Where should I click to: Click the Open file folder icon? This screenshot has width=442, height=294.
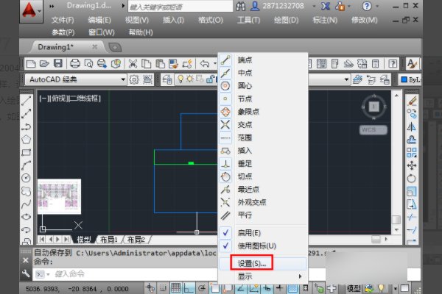coord(44,64)
